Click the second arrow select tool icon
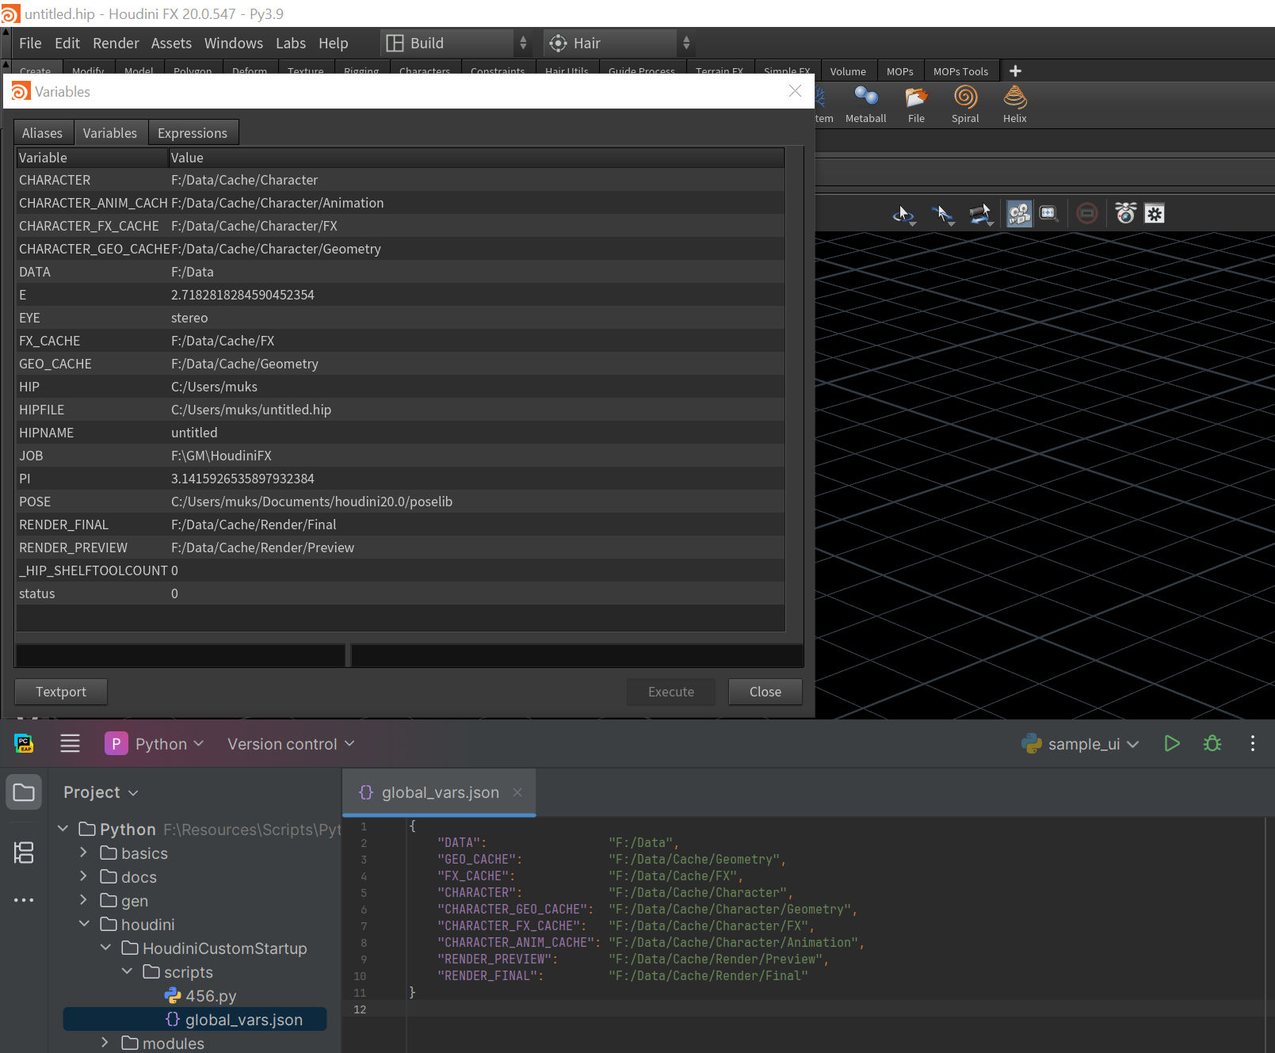 [x=942, y=214]
